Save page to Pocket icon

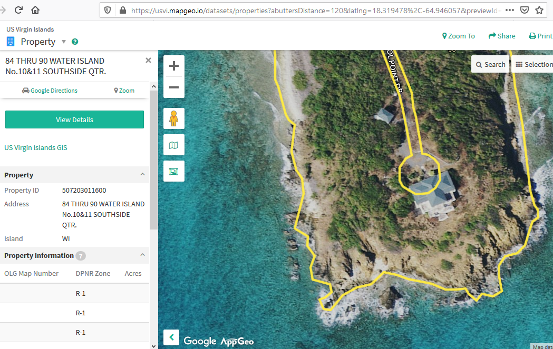525,10
